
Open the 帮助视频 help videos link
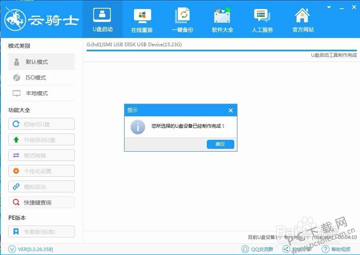[x=337, y=249]
